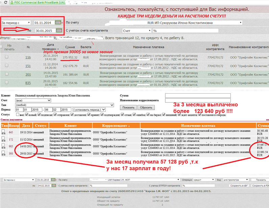This screenshot has height=208, width=269.
Task: Click the browser reload icon
Action: (x=6, y=2)
